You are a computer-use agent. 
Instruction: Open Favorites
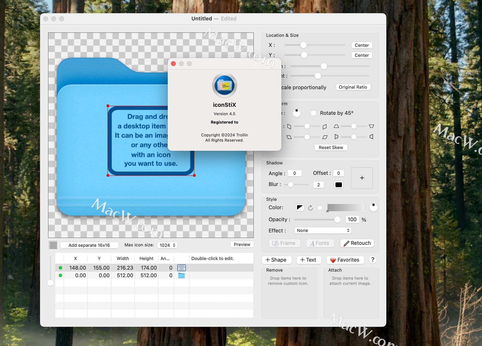click(x=345, y=260)
